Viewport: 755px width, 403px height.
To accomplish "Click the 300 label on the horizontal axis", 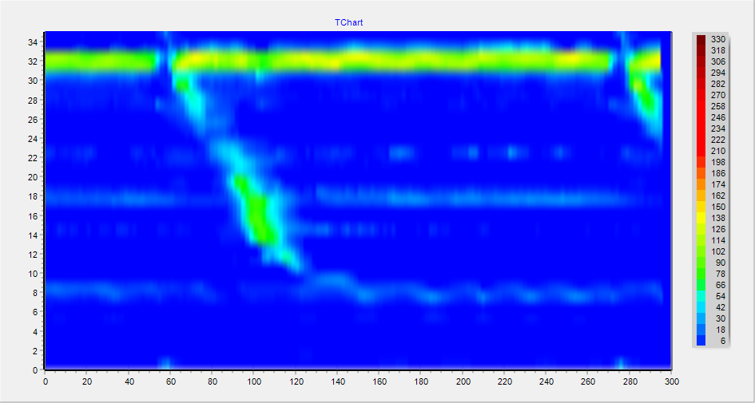I will [x=671, y=381].
